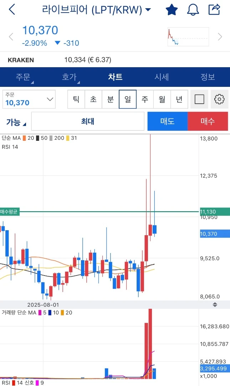Tap the 13,800 price axis label

tap(209, 139)
